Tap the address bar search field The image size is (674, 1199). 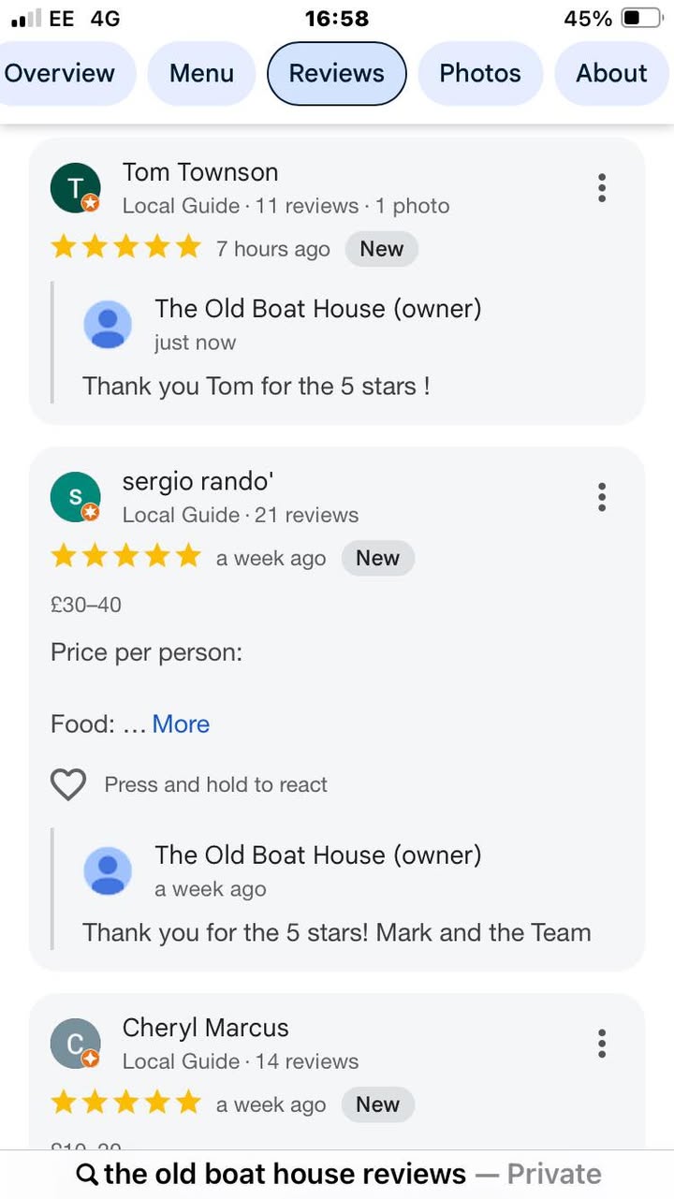coord(337,1174)
